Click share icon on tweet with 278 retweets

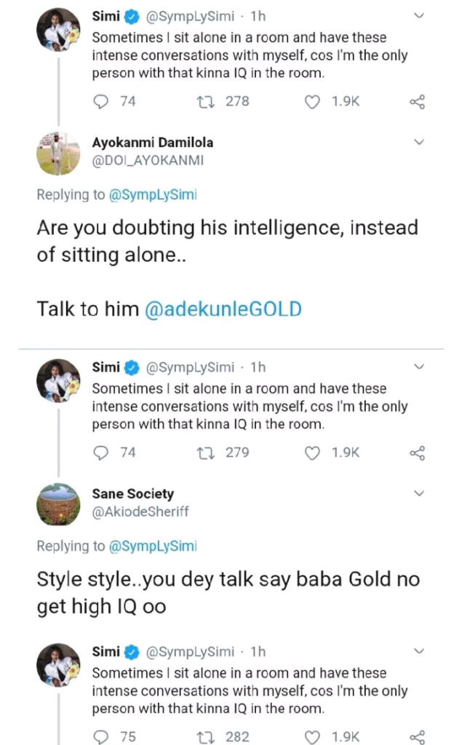418,102
